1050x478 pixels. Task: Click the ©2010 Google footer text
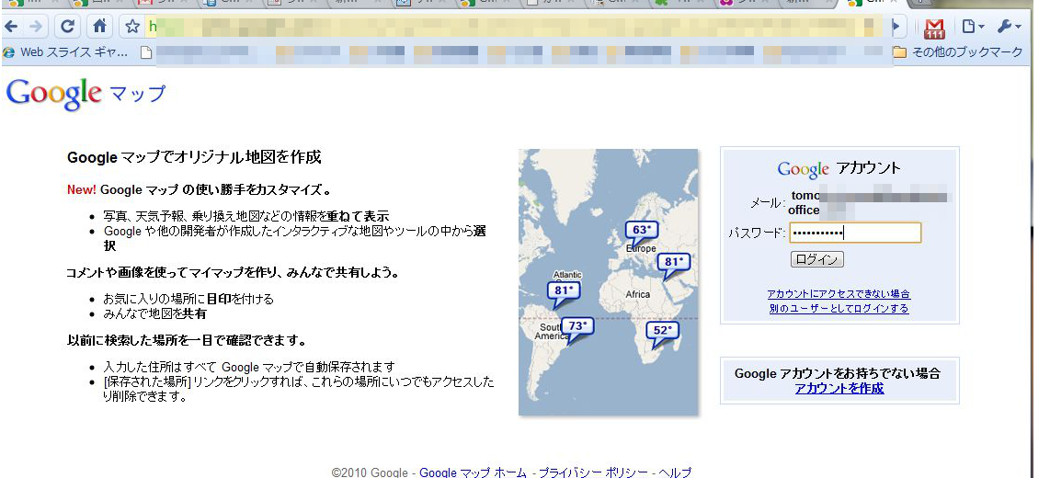click(371, 472)
